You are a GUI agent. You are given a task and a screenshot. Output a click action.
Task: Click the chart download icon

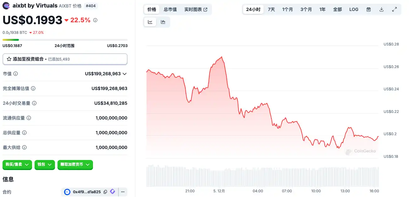(x=381, y=9)
